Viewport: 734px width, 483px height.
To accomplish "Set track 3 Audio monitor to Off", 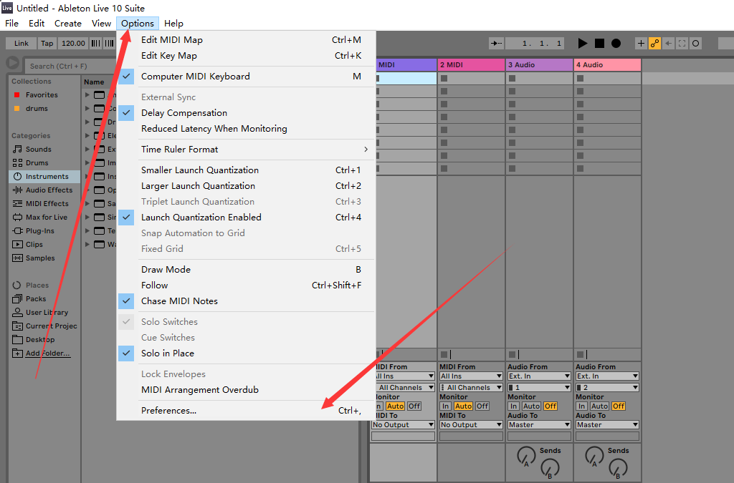I will click(550, 406).
